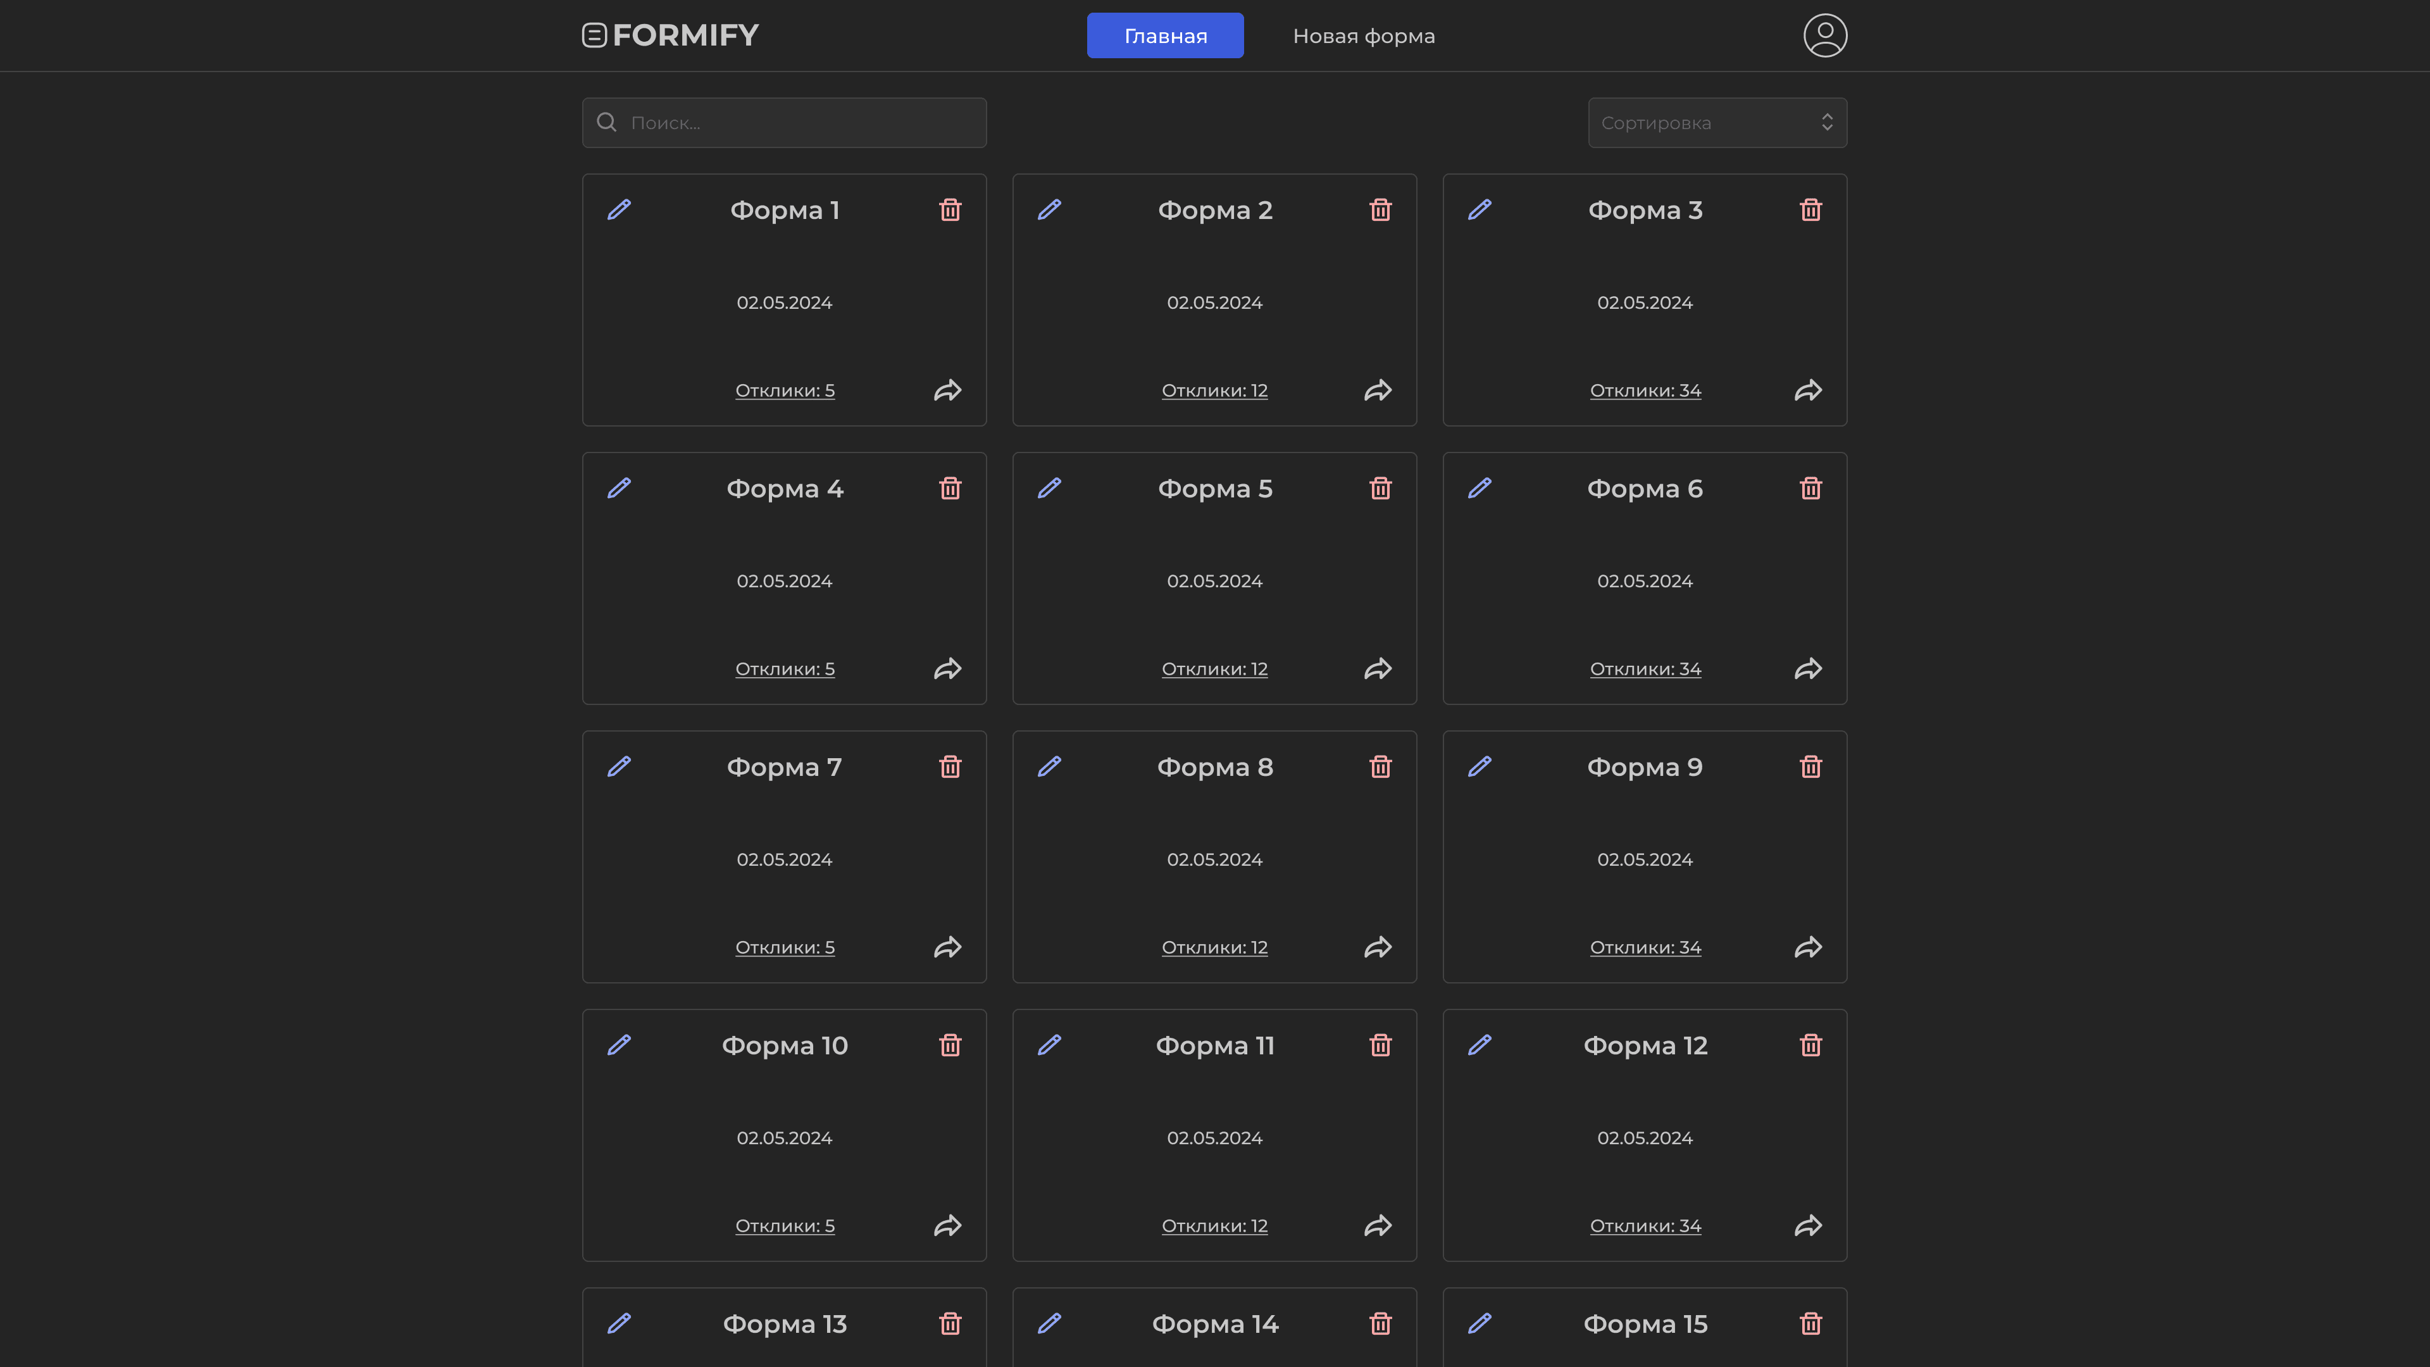This screenshot has height=1367, width=2430.
Task: Open responses link of Форма 8
Action: tap(1214, 947)
